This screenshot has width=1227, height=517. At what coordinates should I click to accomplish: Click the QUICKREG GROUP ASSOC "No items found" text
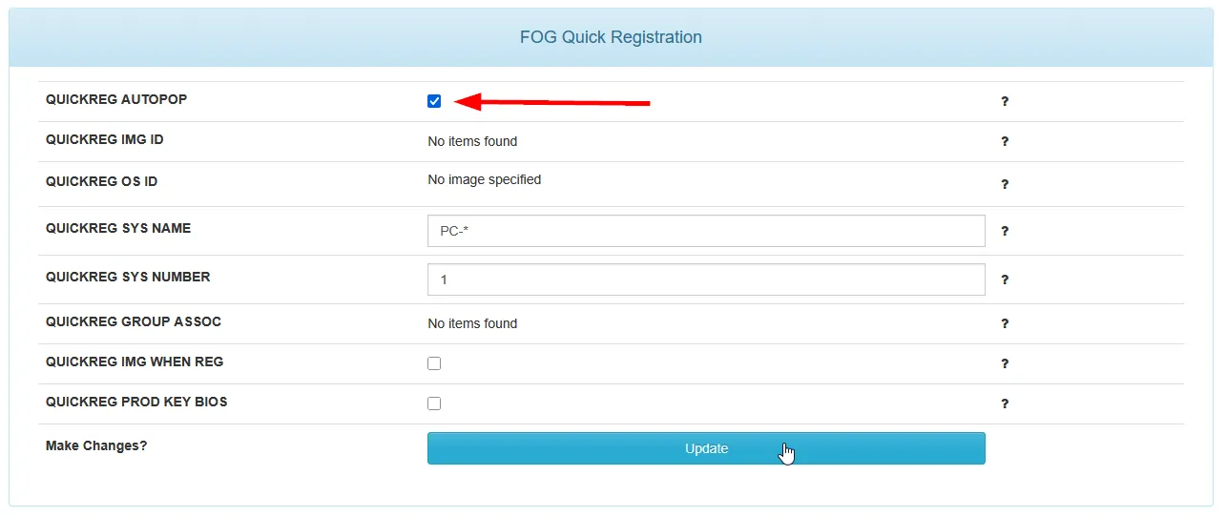pos(472,323)
